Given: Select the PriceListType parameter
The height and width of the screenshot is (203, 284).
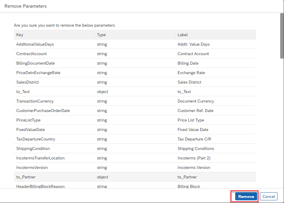Looking at the screenshot, I should (28, 120).
